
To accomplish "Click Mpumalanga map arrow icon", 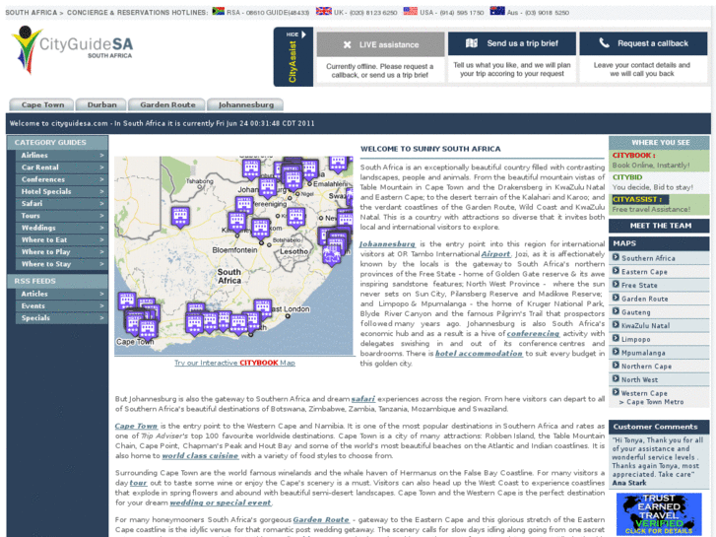I will pos(616,352).
